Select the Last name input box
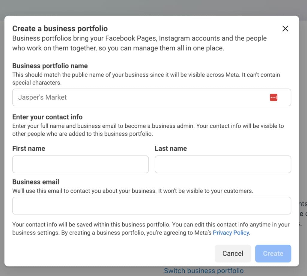The image size is (307, 276). (222, 164)
